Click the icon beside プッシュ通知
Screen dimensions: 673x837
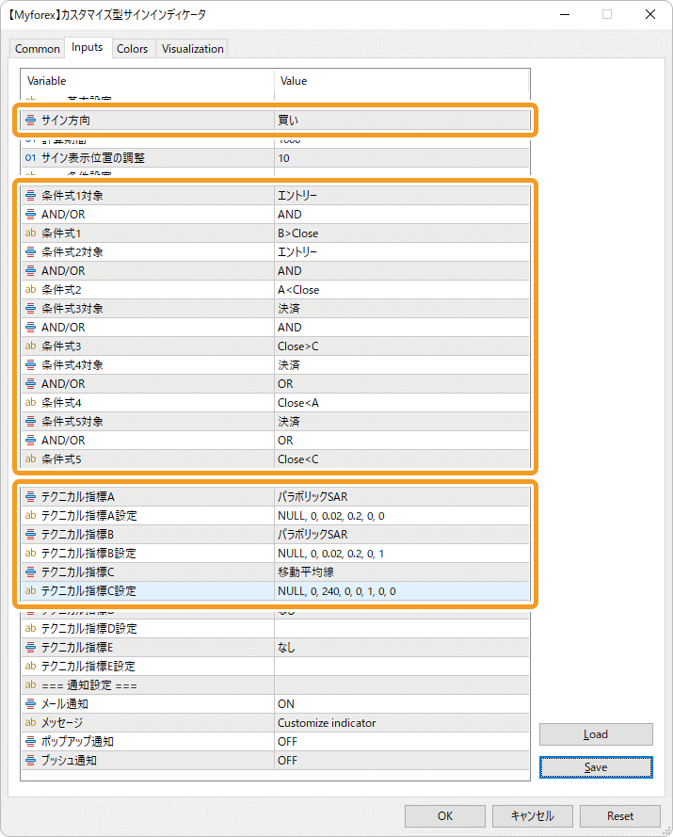(x=30, y=760)
